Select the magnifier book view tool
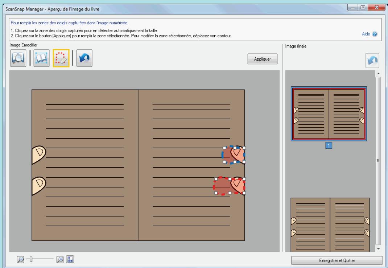This screenshot has width=388, height=268. (x=18, y=58)
